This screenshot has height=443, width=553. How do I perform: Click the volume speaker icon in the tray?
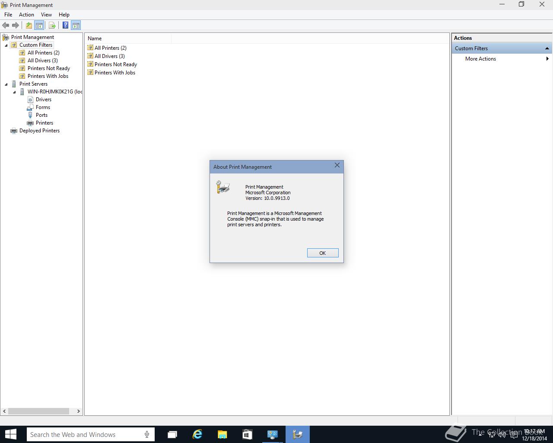tap(502, 434)
